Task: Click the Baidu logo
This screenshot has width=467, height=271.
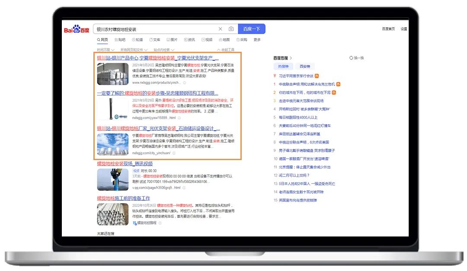Action: [77, 29]
